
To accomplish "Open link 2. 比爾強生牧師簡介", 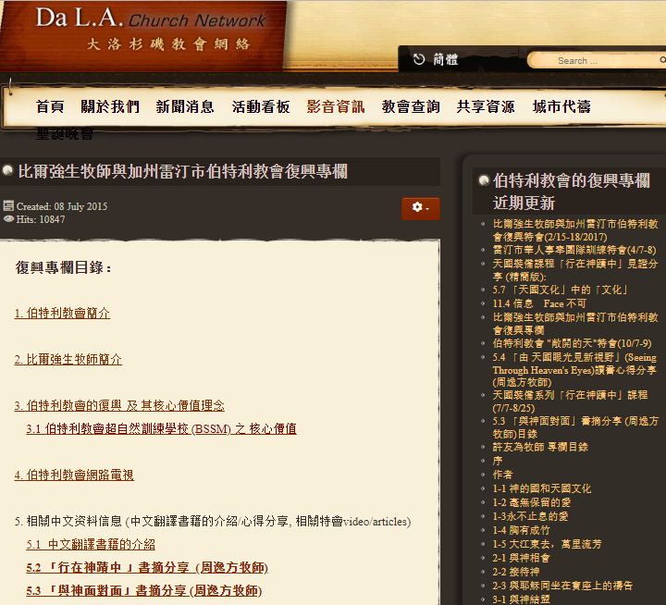I will click(68, 360).
